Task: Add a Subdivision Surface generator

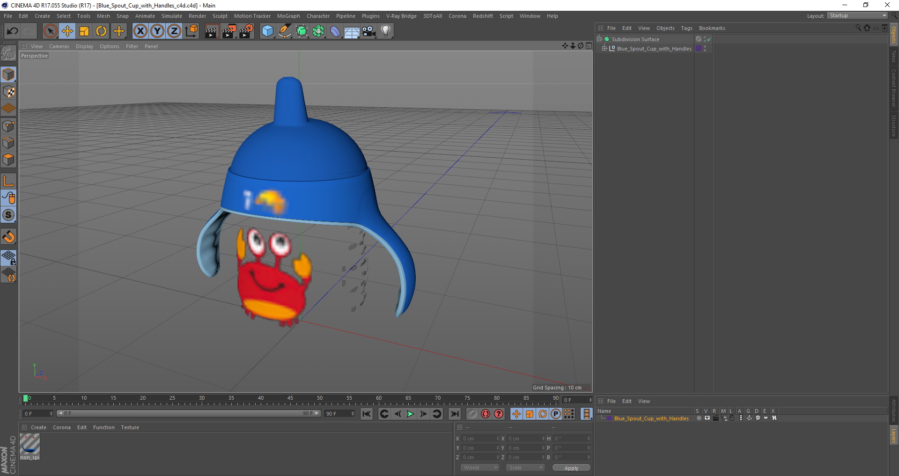Action: [x=302, y=31]
